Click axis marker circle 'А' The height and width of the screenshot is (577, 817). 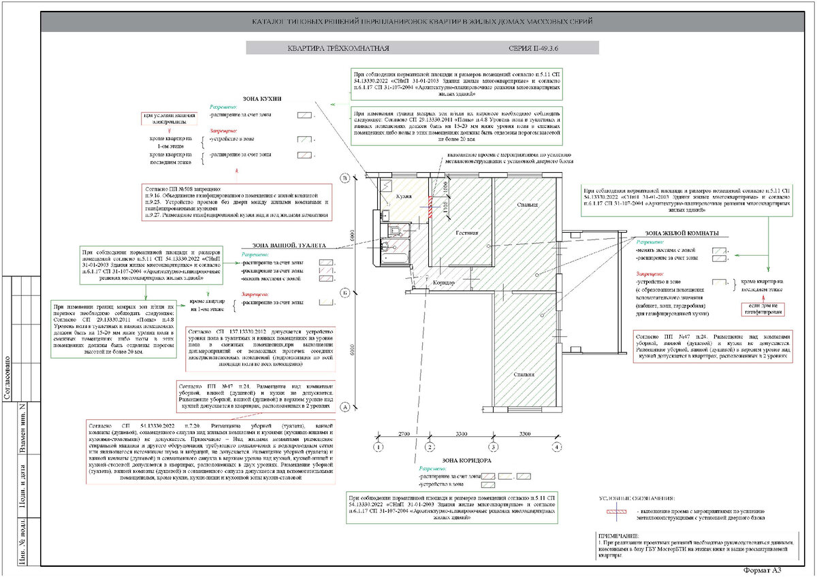pos(345,407)
